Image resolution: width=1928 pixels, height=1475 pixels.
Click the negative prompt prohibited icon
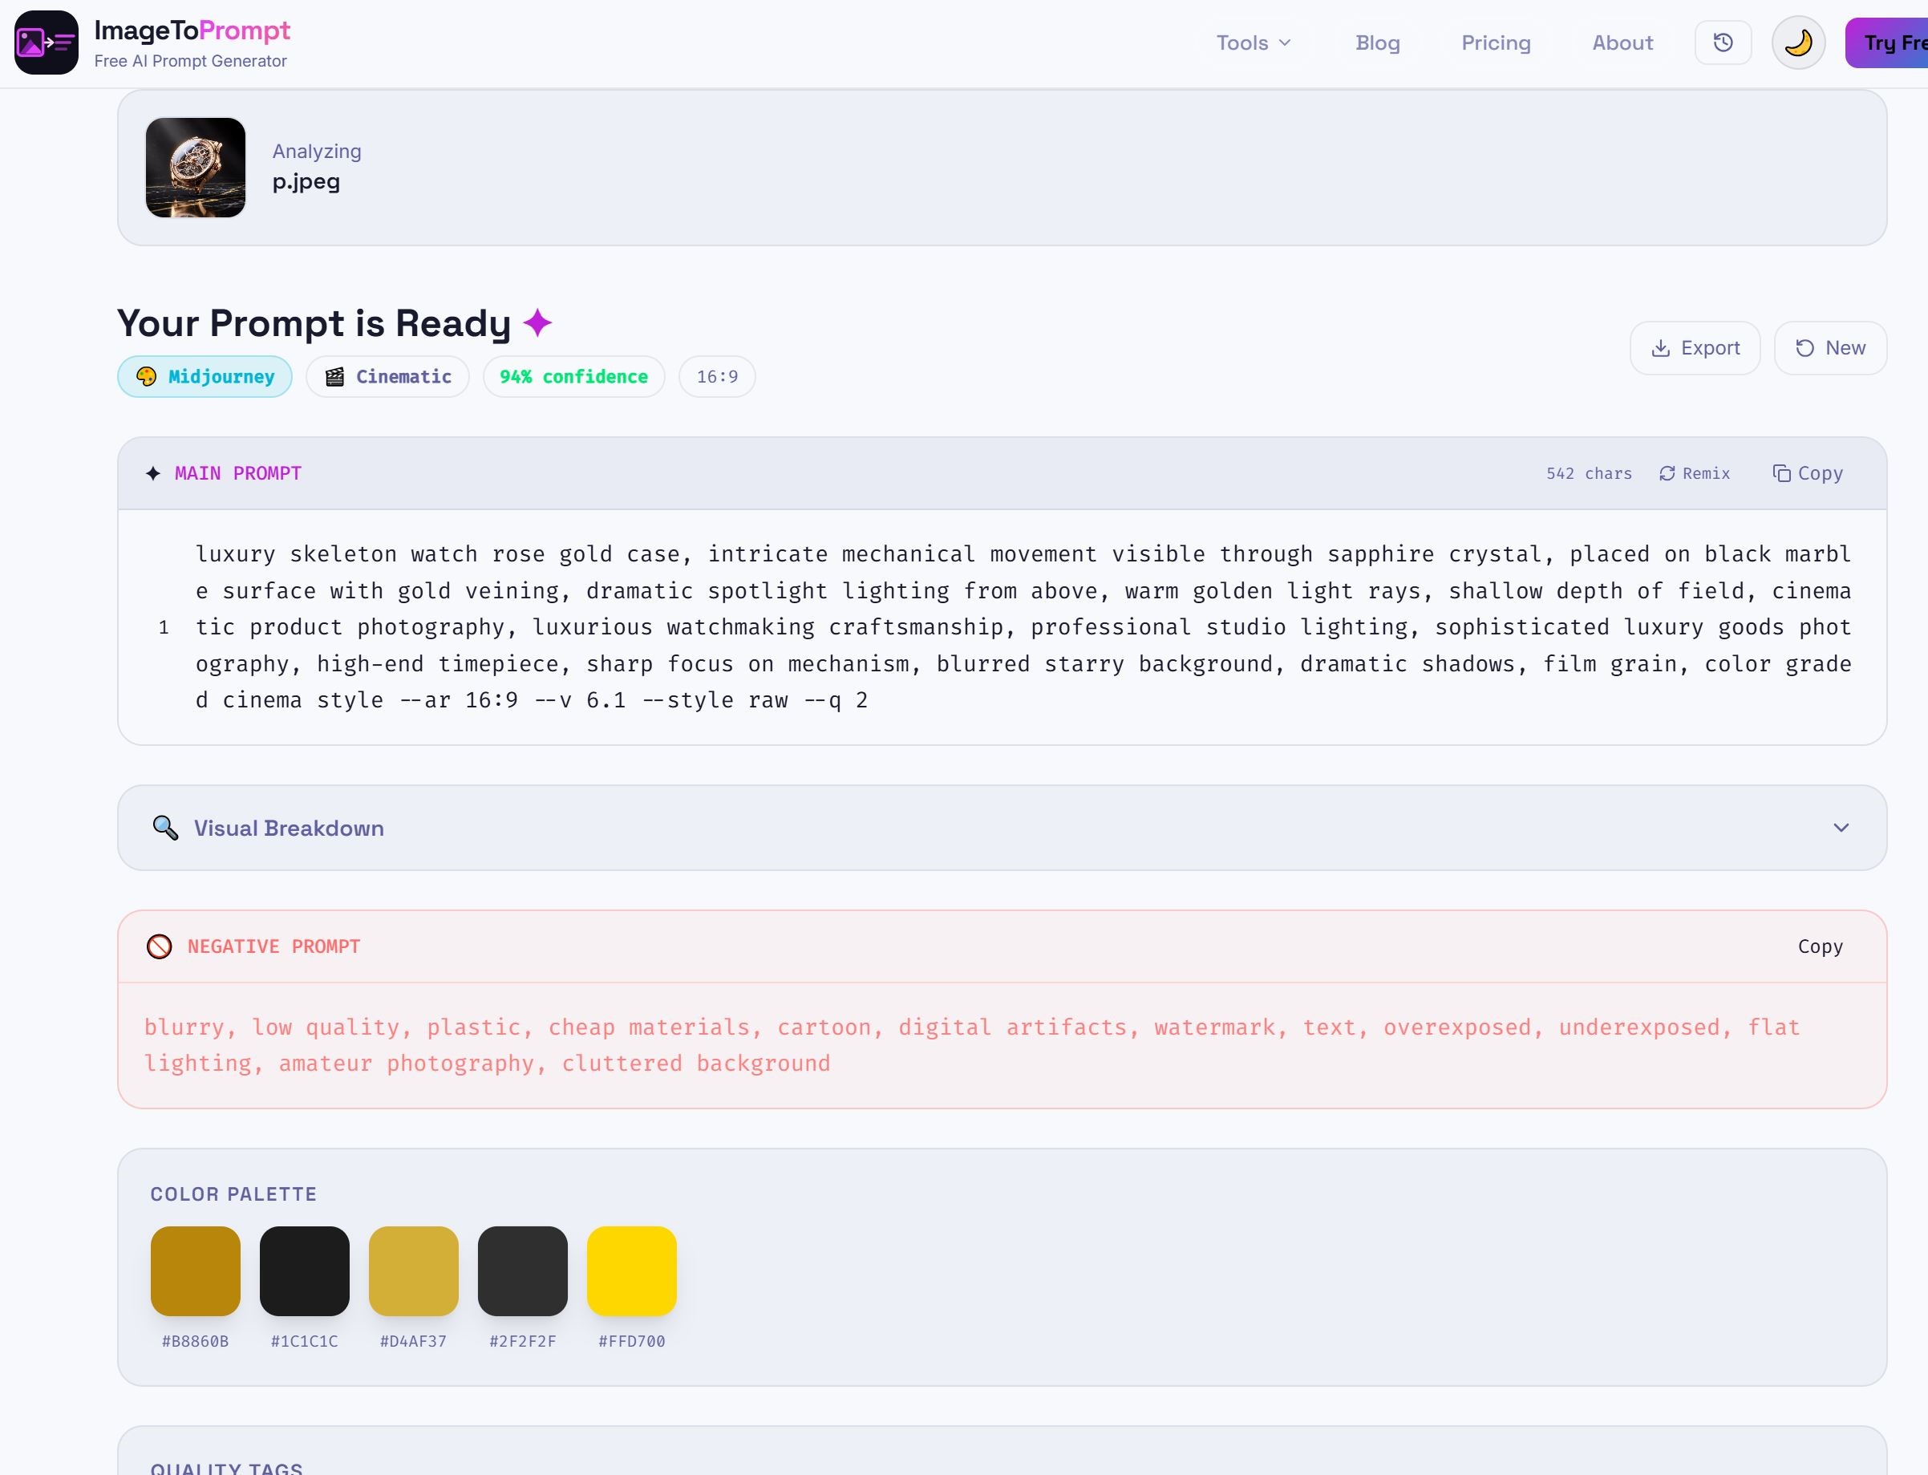pyautogui.click(x=159, y=946)
